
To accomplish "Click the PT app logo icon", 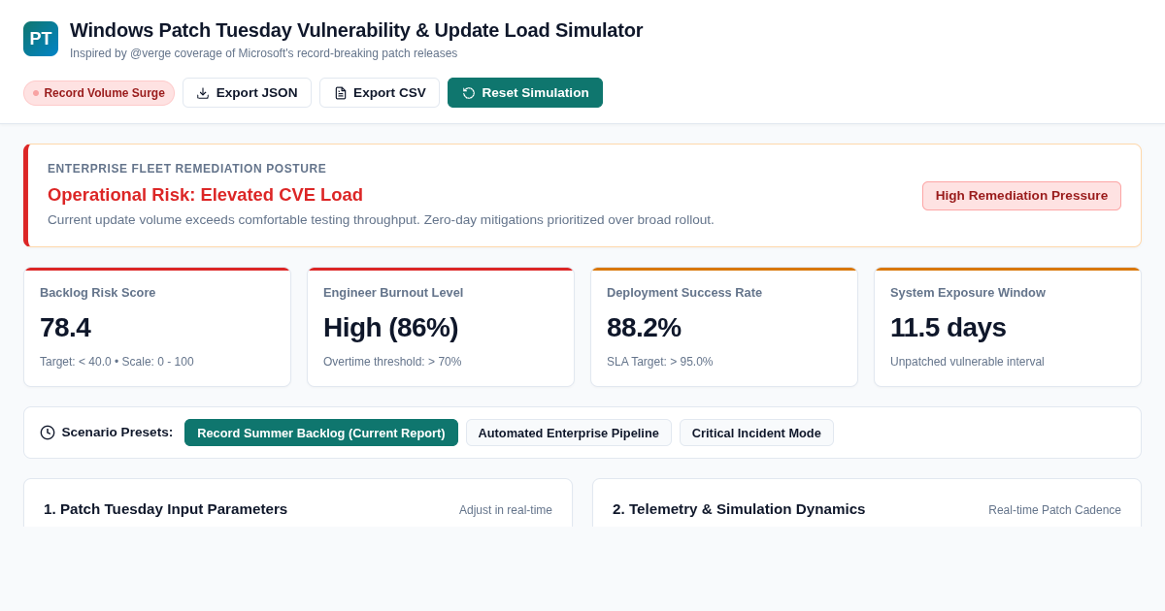I will click(x=41, y=39).
